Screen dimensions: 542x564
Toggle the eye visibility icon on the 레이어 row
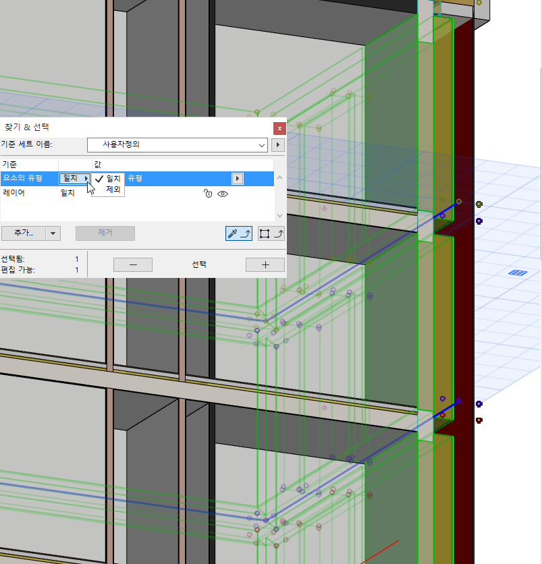click(223, 194)
